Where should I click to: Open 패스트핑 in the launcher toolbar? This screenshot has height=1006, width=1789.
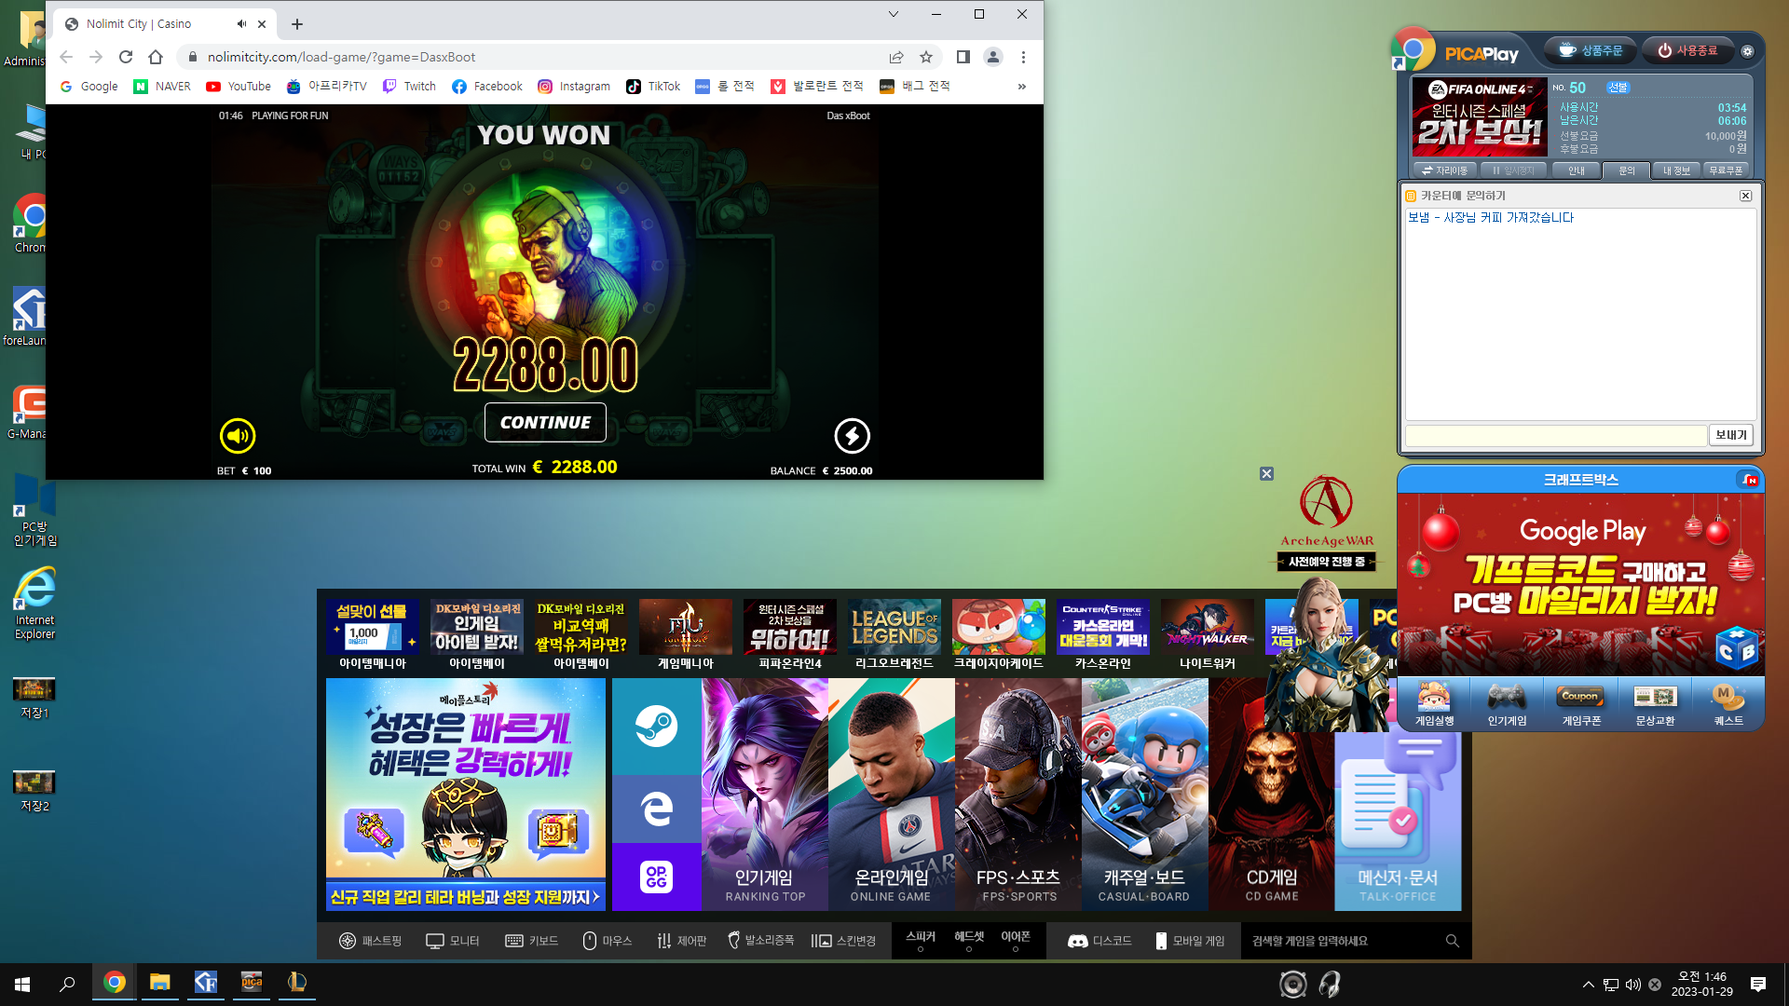click(x=370, y=941)
